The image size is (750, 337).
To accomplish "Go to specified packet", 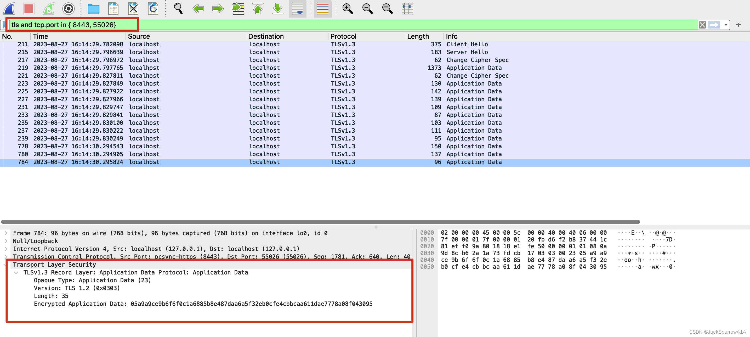I will coord(238,9).
